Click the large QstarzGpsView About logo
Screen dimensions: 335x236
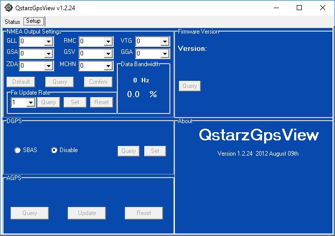pyautogui.click(x=259, y=135)
